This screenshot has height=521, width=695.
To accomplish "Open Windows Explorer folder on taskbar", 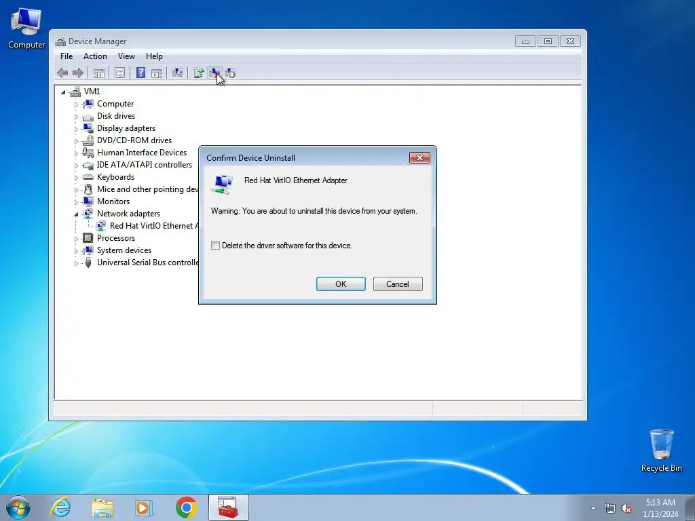I will 102,507.
